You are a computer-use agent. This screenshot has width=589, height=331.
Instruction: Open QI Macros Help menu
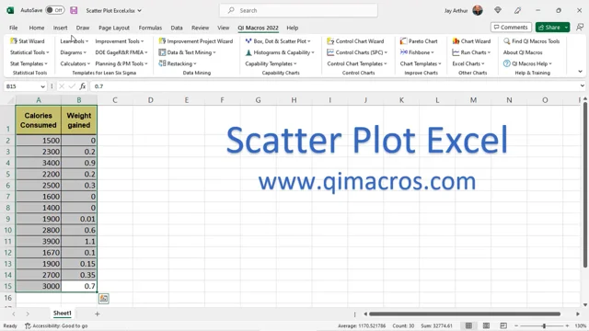pyautogui.click(x=527, y=63)
